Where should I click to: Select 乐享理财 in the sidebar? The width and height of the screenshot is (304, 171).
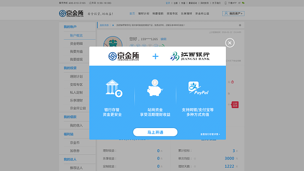(x=76, y=100)
